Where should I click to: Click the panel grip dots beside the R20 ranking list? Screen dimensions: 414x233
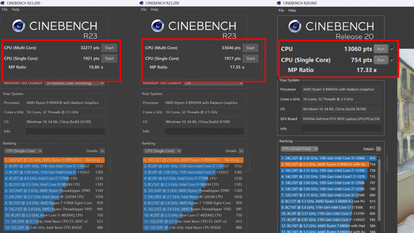point(387,164)
